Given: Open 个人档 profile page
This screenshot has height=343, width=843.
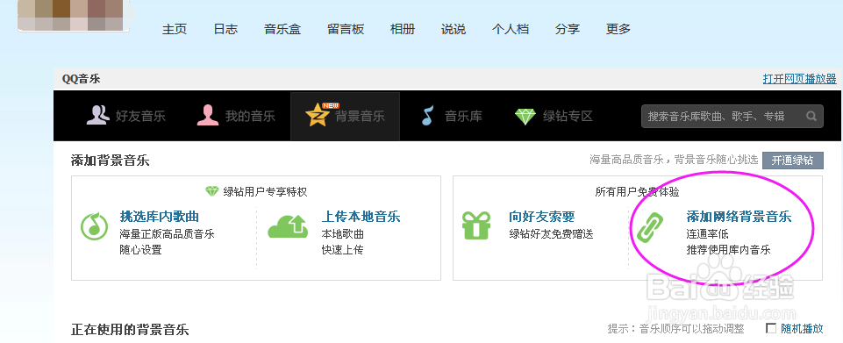Looking at the screenshot, I should (511, 29).
